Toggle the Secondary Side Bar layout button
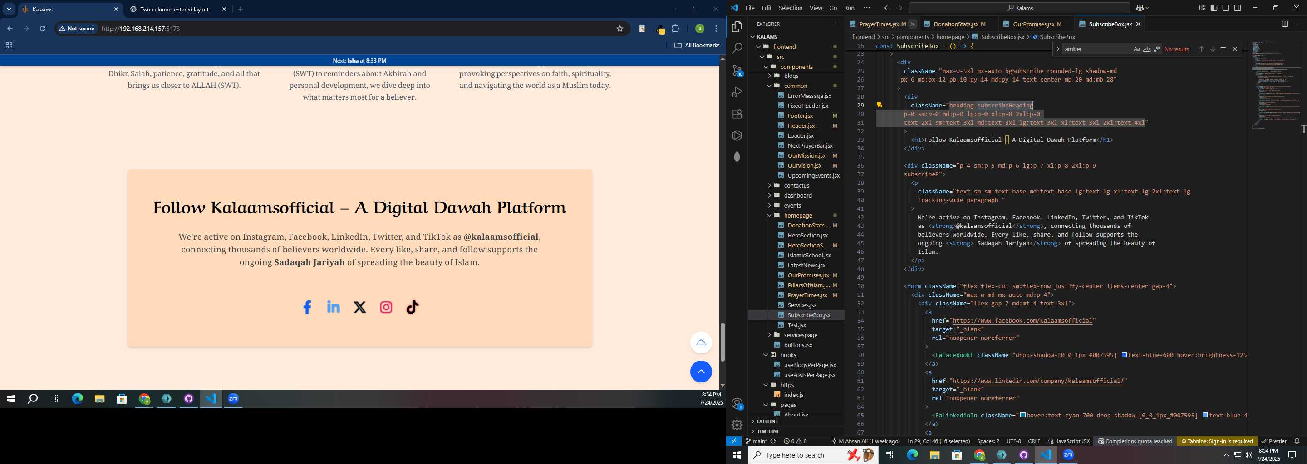The height and width of the screenshot is (464, 1307). 1238,8
